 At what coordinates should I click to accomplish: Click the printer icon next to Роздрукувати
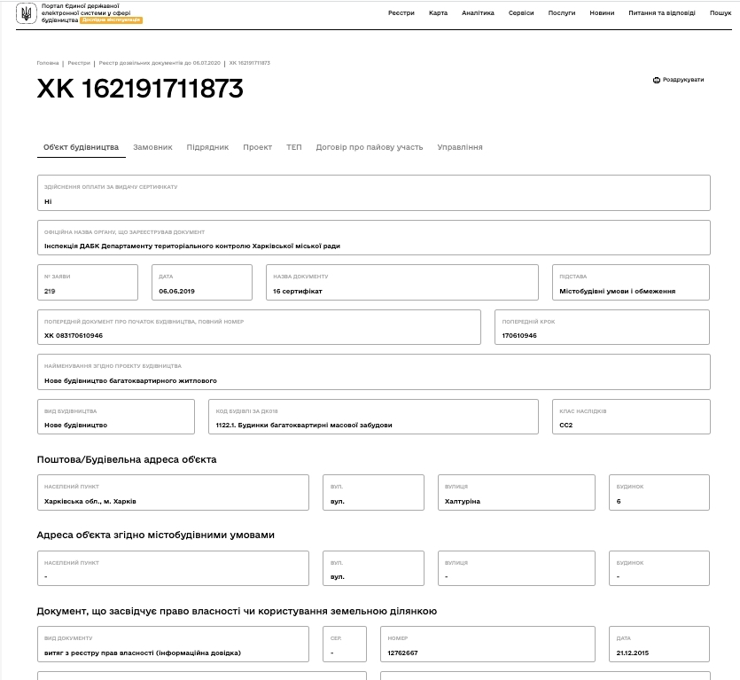click(657, 81)
